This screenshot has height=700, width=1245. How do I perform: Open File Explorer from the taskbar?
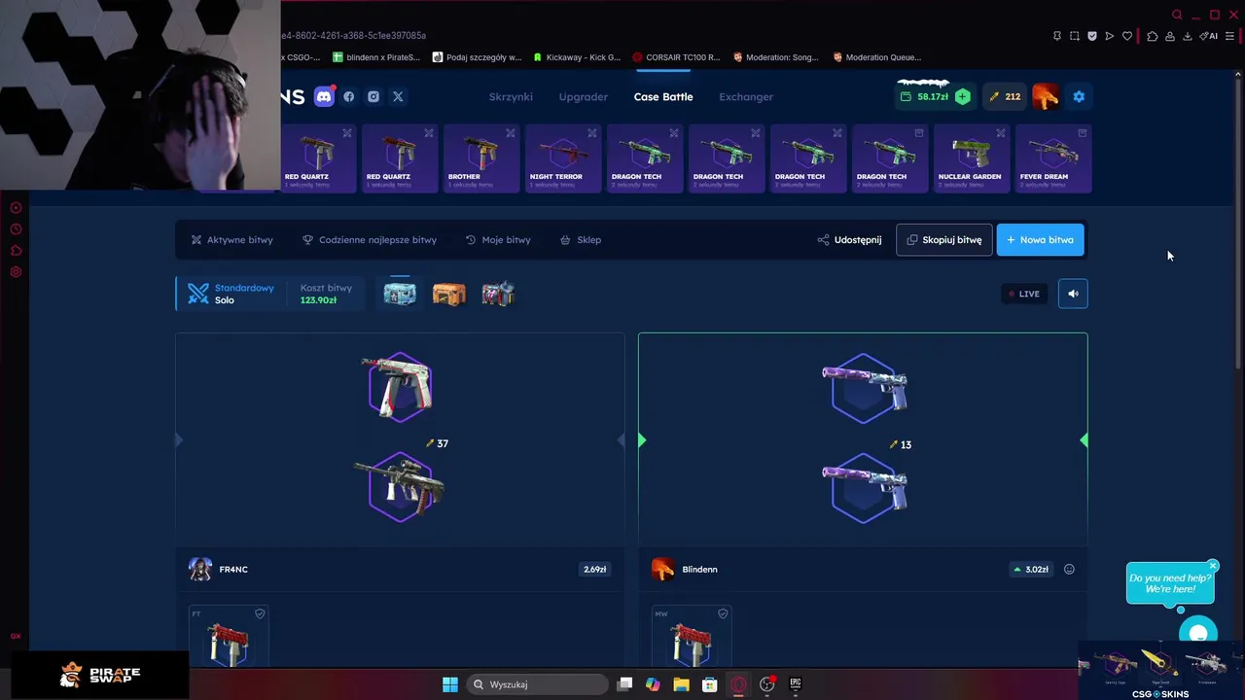pyautogui.click(x=681, y=684)
